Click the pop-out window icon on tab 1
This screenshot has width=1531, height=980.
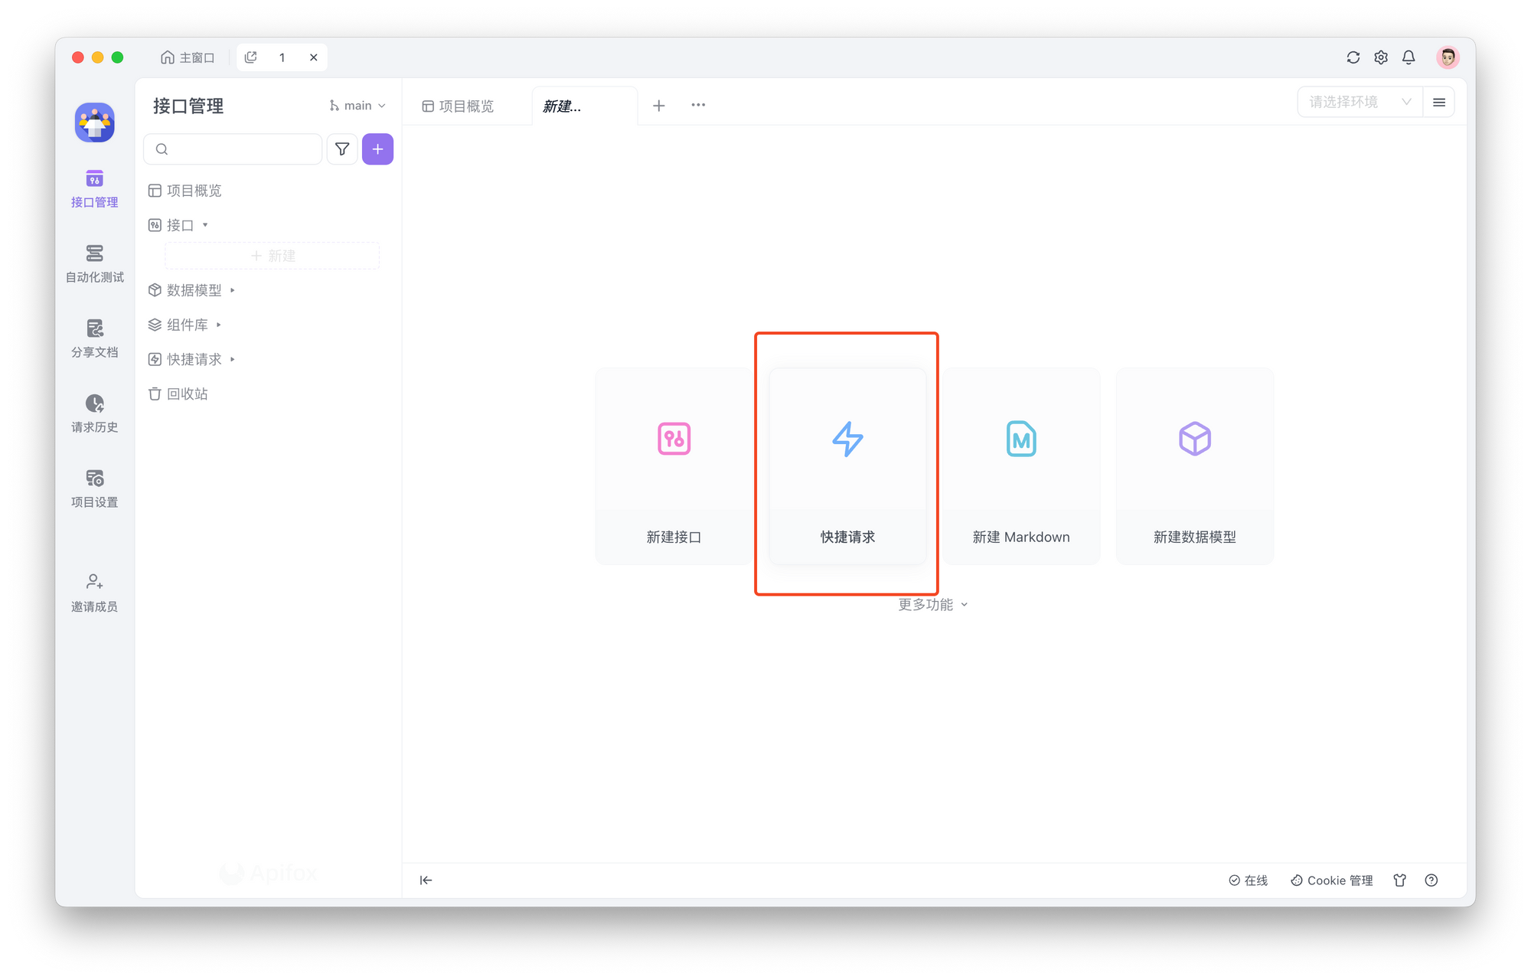point(251,57)
